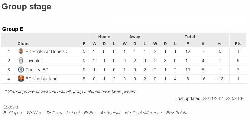Click the Juventus club crest icon

[21, 61]
